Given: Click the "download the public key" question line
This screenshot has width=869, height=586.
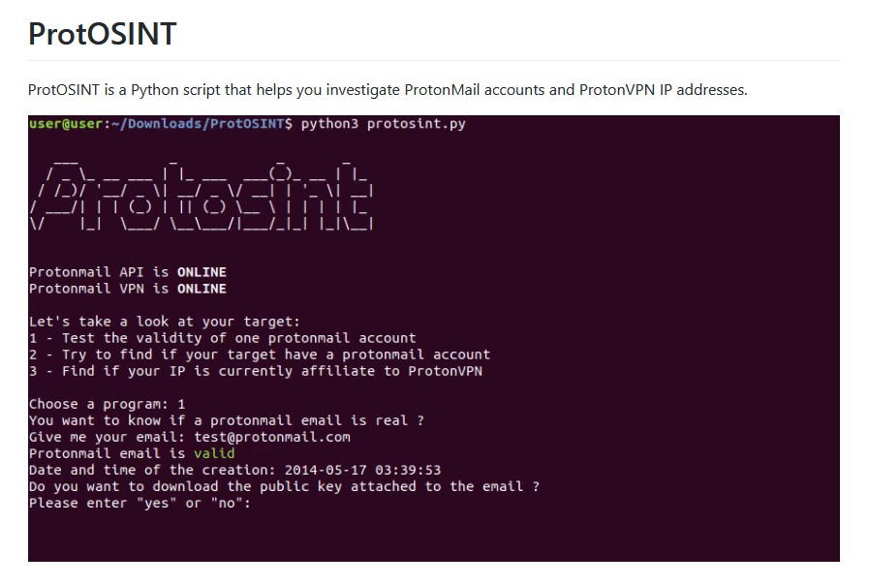Looking at the screenshot, I should pyautogui.click(x=284, y=486).
